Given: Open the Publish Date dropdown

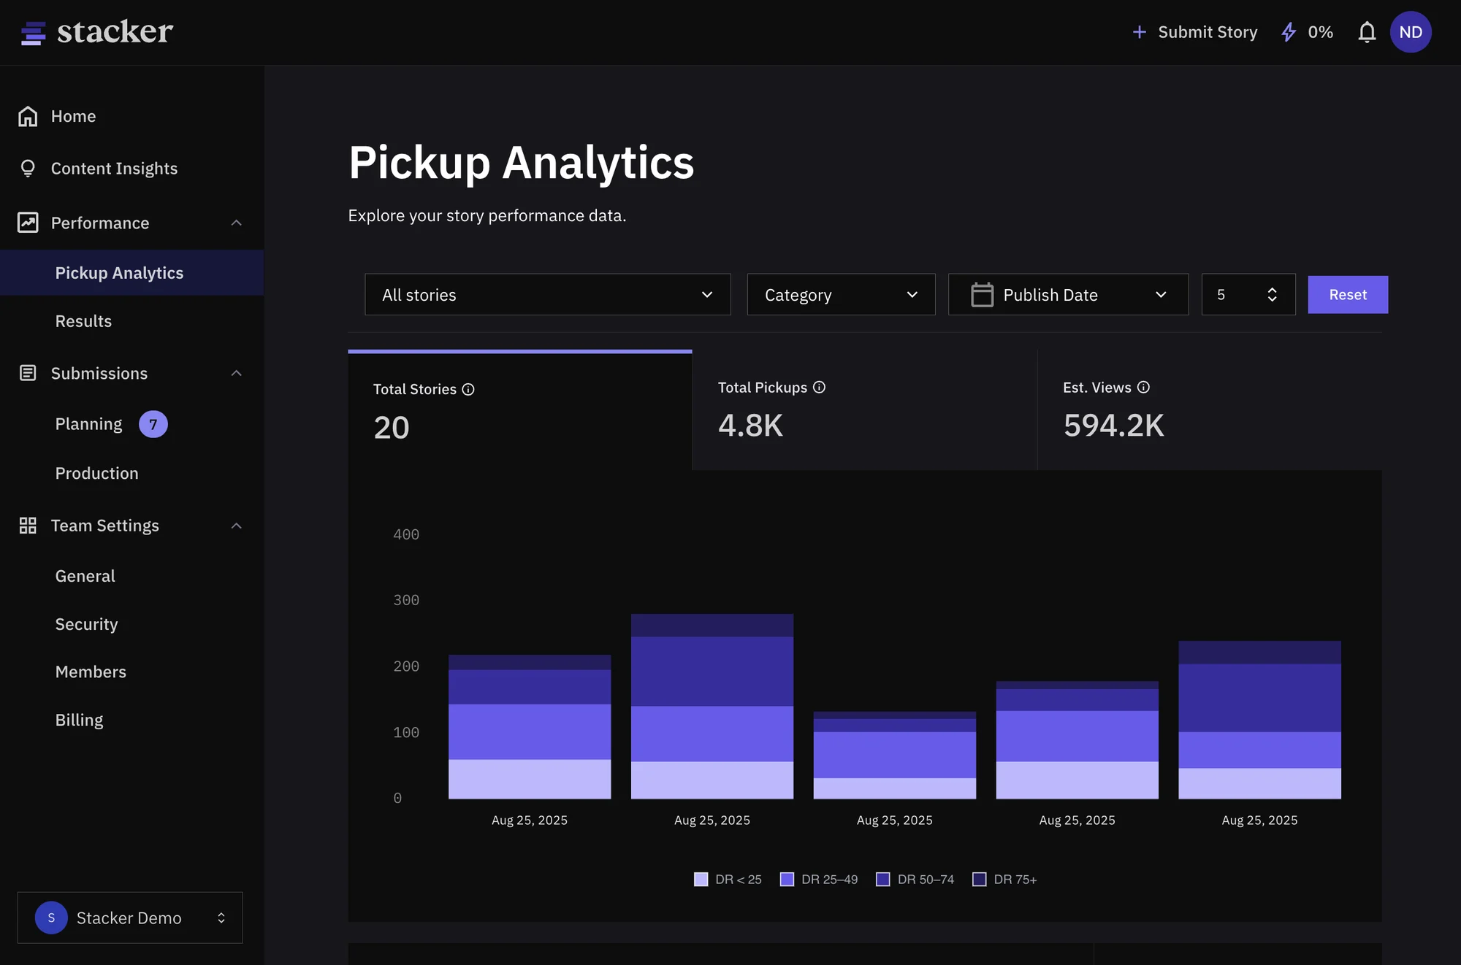Looking at the screenshot, I should 1068,295.
